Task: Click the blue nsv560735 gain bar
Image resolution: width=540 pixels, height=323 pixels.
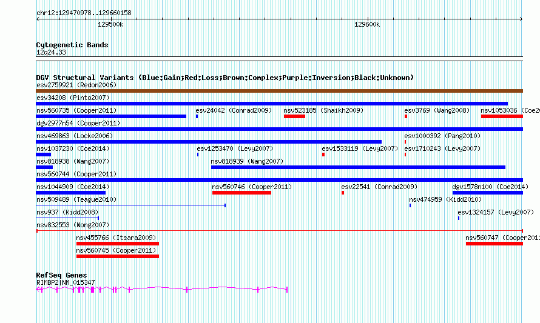Action: [x=111, y=116]
